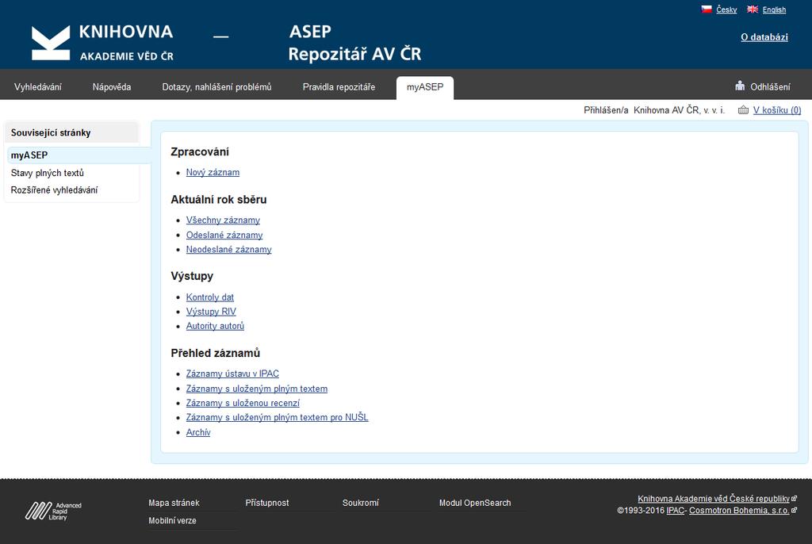Screen dimensions: 812x544
Task: Select the myASEP tab
Action: pos(425,87)
